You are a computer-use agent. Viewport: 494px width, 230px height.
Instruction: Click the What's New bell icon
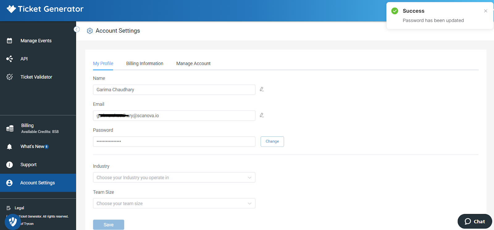click(10, 147)
